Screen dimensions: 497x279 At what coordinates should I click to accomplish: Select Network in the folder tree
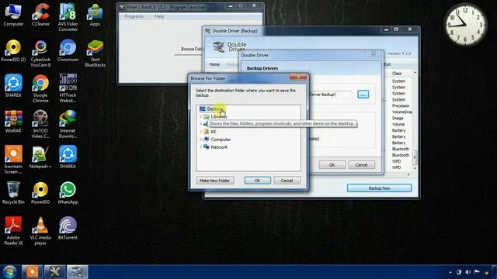(219, 146)
